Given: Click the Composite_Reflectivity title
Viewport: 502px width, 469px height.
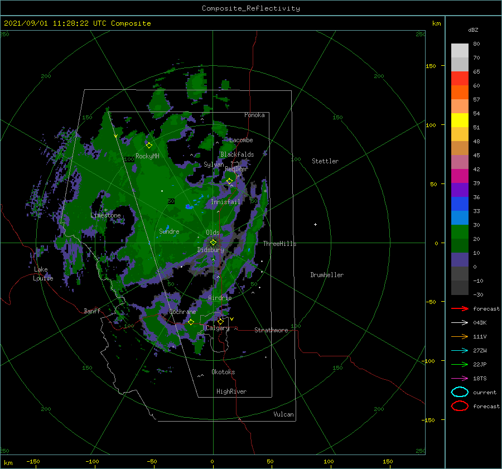Looking at the screenshot, I should click(250, 8).
